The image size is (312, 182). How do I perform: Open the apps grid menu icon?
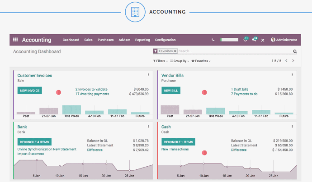(x=15, y=40)
